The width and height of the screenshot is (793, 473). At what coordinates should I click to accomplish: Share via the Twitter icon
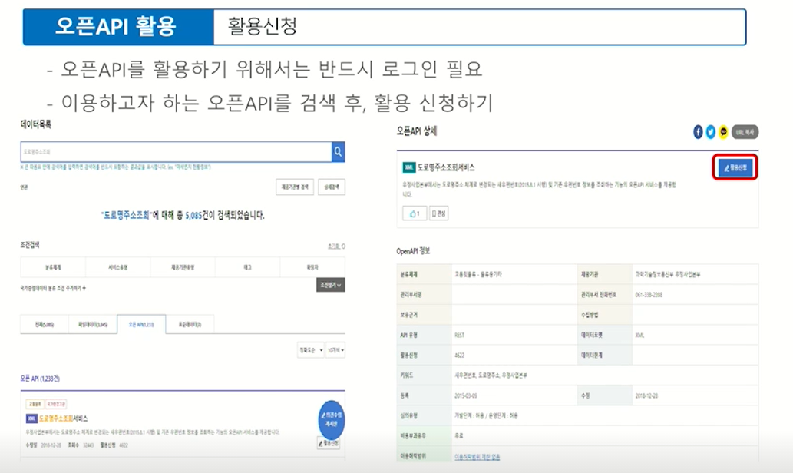711,132
